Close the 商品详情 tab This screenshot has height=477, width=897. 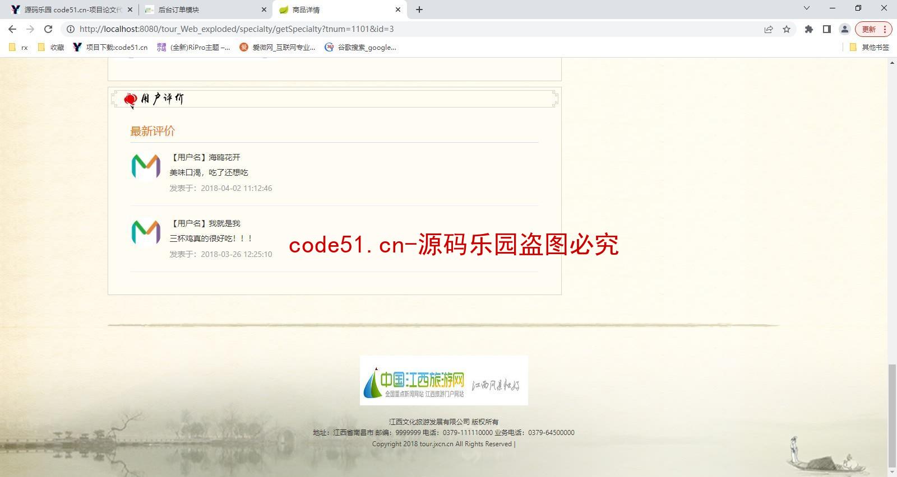398,10
